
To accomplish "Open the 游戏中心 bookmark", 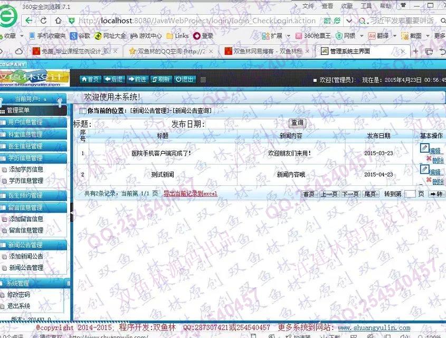I will coord(146,36).
